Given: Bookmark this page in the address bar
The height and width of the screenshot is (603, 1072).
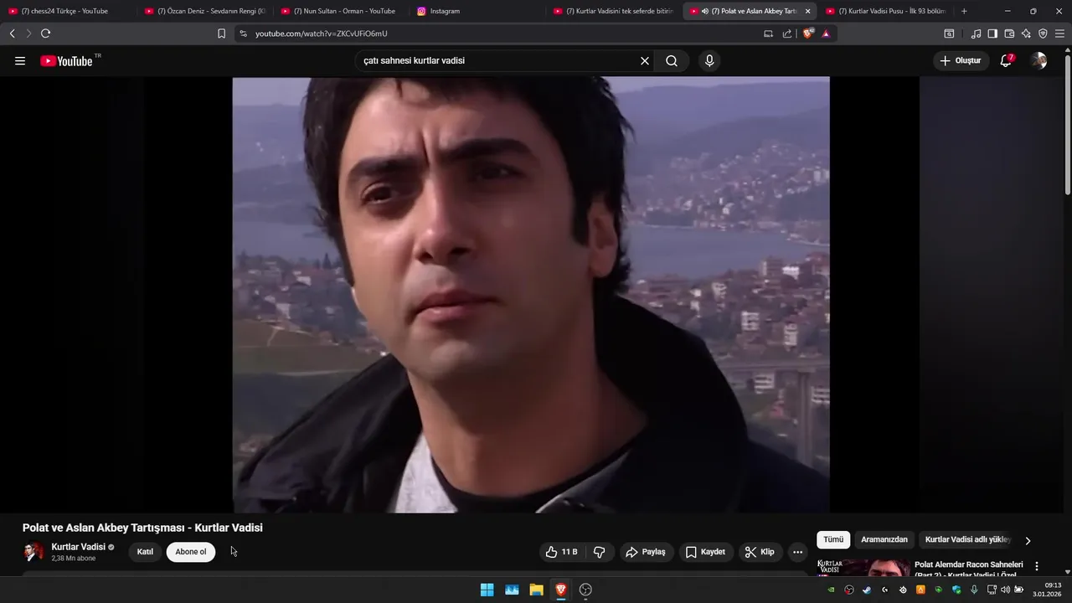Looking at the screenshot, I should pos(221,33).
